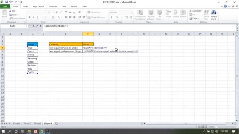This screenshot has width=239, height=134.
Task: Click the Percent Style icon
Action: click(x=117, y=17)
